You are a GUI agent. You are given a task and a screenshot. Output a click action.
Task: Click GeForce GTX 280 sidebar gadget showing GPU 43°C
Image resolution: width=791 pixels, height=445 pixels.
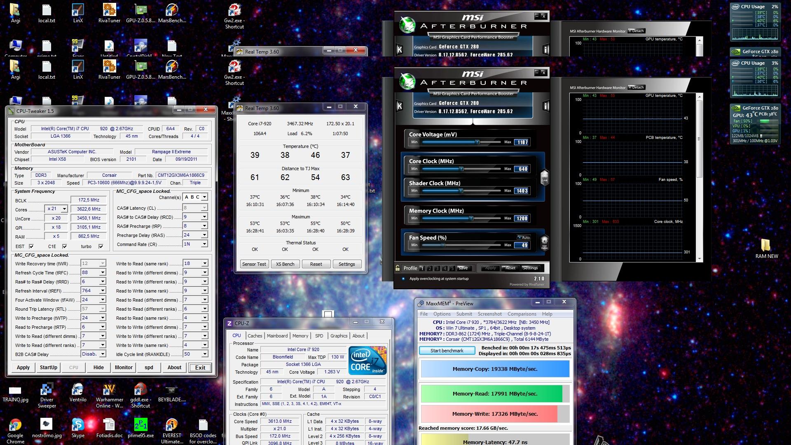(755, 124)
